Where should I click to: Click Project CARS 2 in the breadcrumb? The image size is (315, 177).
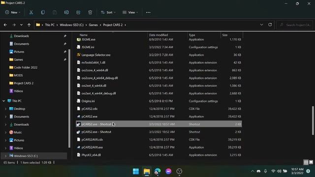coord(113,25)
